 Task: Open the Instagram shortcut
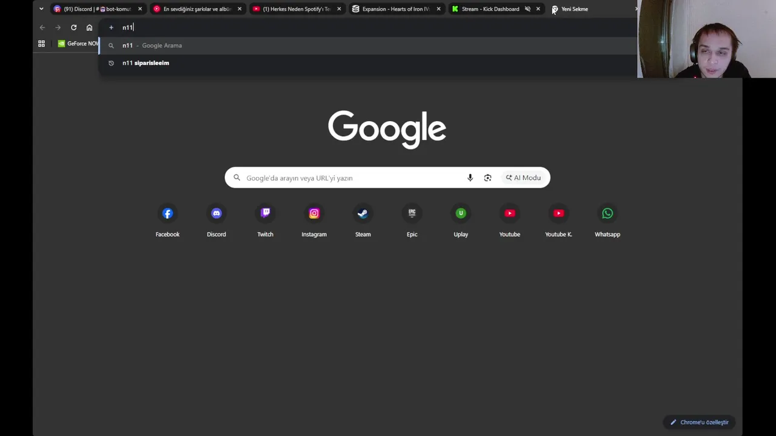[x=314, y=221]
